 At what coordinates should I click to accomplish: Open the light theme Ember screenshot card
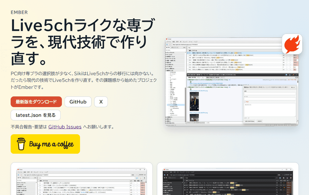coord(82,179)
